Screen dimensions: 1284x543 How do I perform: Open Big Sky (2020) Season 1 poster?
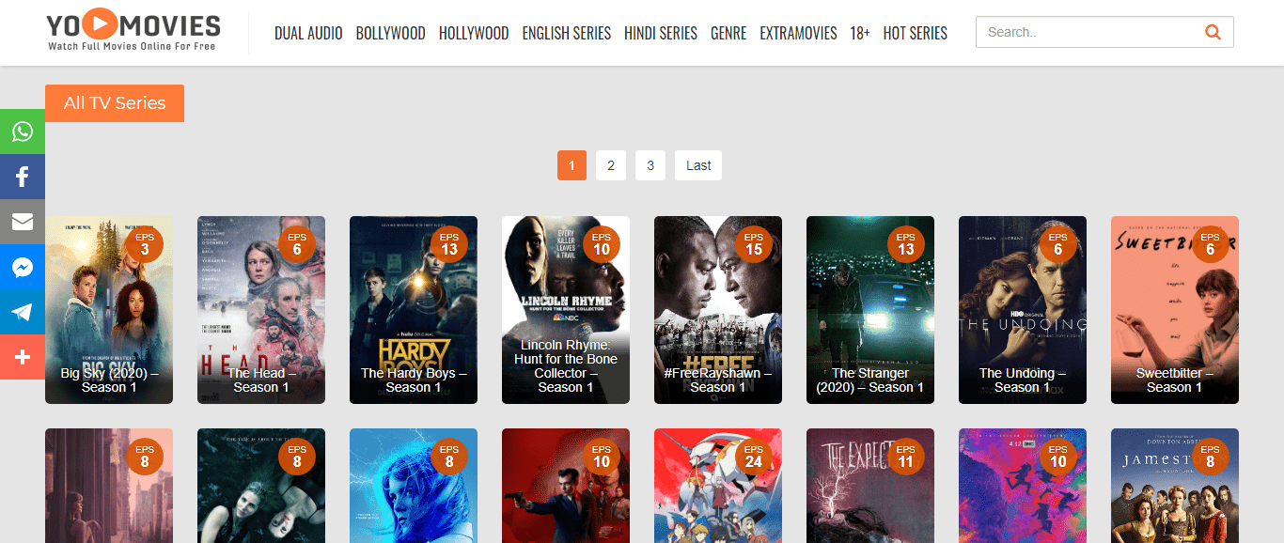click(109, 310)
